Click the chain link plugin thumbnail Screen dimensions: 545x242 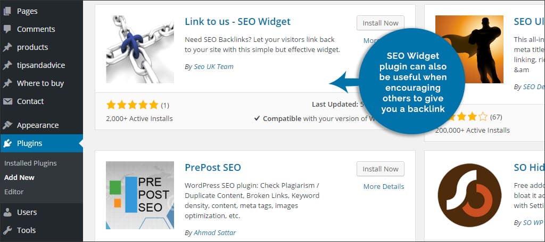pyautogui.click(x=140, y=49)
